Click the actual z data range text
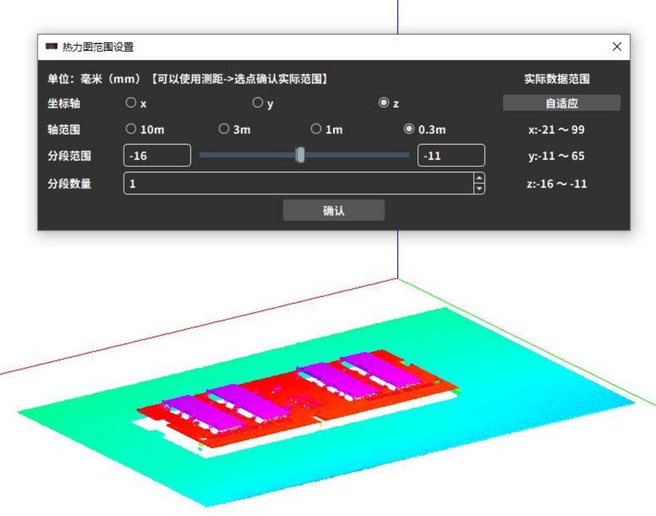Viewport: 656px width, 516px height. [x=556, y=184]
